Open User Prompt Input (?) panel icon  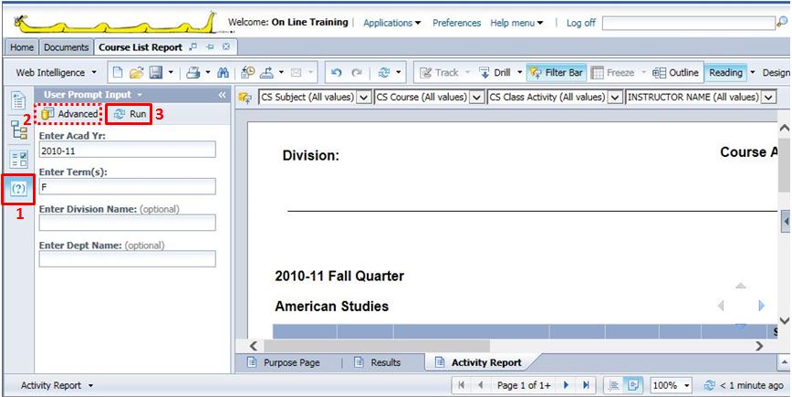click(x=18, y=190)
